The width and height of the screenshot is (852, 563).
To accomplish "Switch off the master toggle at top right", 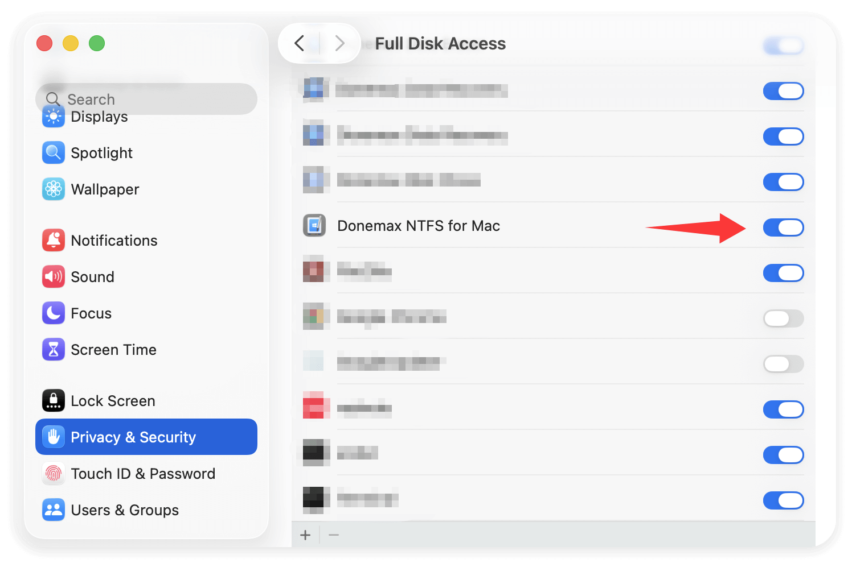I will [x=783, y=45].
